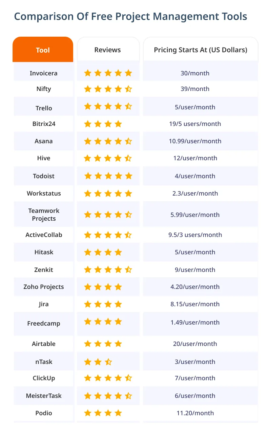Click the Trello tool name
271x440 pixels.
pyautogui.click(x=44, y=108)
